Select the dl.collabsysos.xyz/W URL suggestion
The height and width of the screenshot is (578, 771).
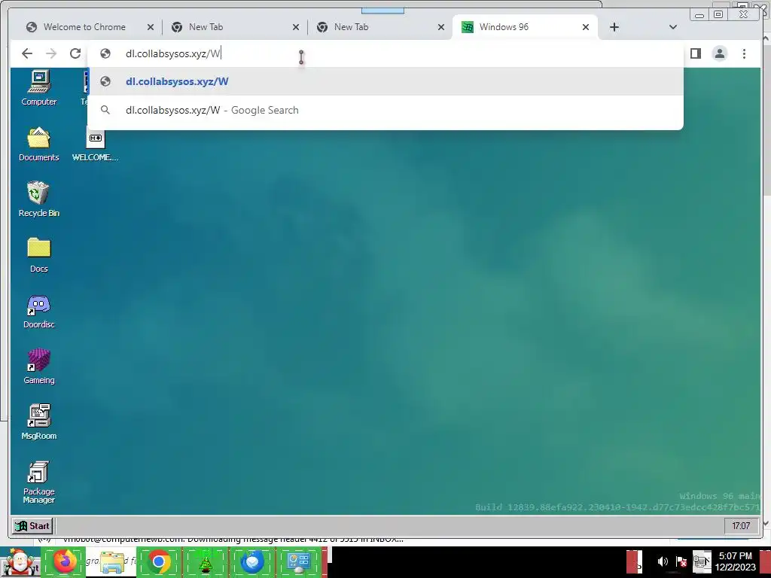pyautogui.click(x=385, y=81)
